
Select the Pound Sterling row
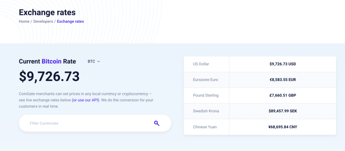tap(260, 96)
